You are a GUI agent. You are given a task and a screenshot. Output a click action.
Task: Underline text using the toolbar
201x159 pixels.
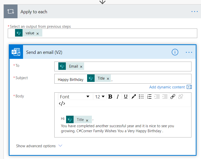click(125, 96)
